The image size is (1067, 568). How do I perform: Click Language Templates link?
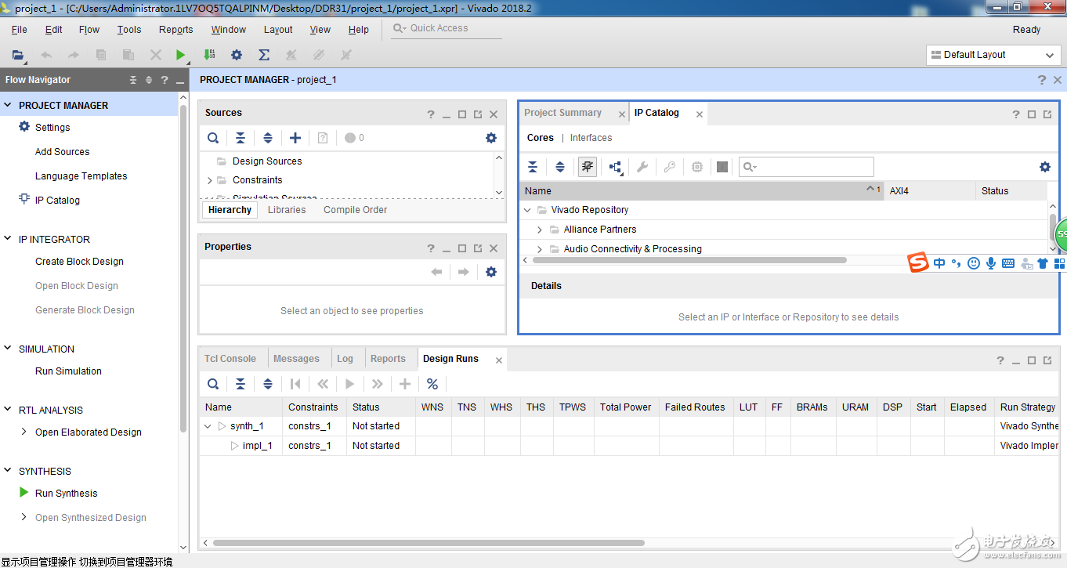pos(81,176)
